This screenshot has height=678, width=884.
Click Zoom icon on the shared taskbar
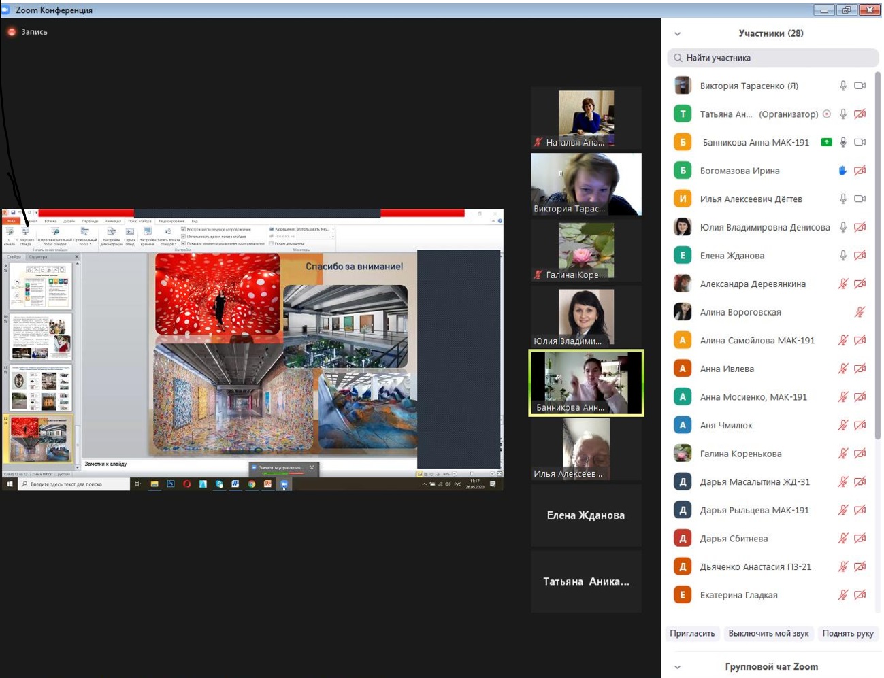[x=284, y=484]
